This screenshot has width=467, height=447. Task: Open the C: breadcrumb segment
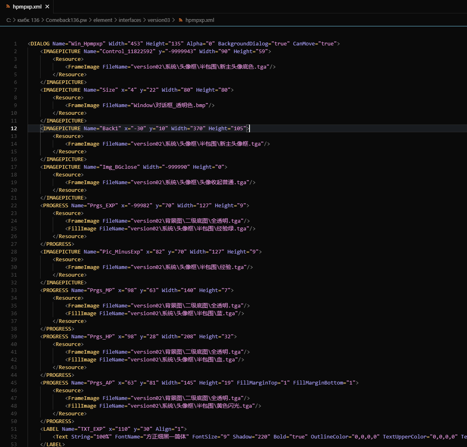(9, 20)
